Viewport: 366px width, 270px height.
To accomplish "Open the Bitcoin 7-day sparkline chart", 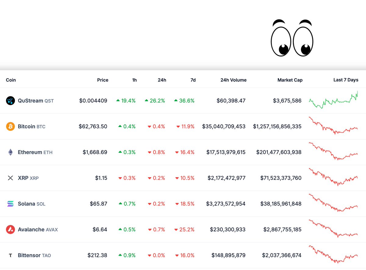I will (333, 125).
